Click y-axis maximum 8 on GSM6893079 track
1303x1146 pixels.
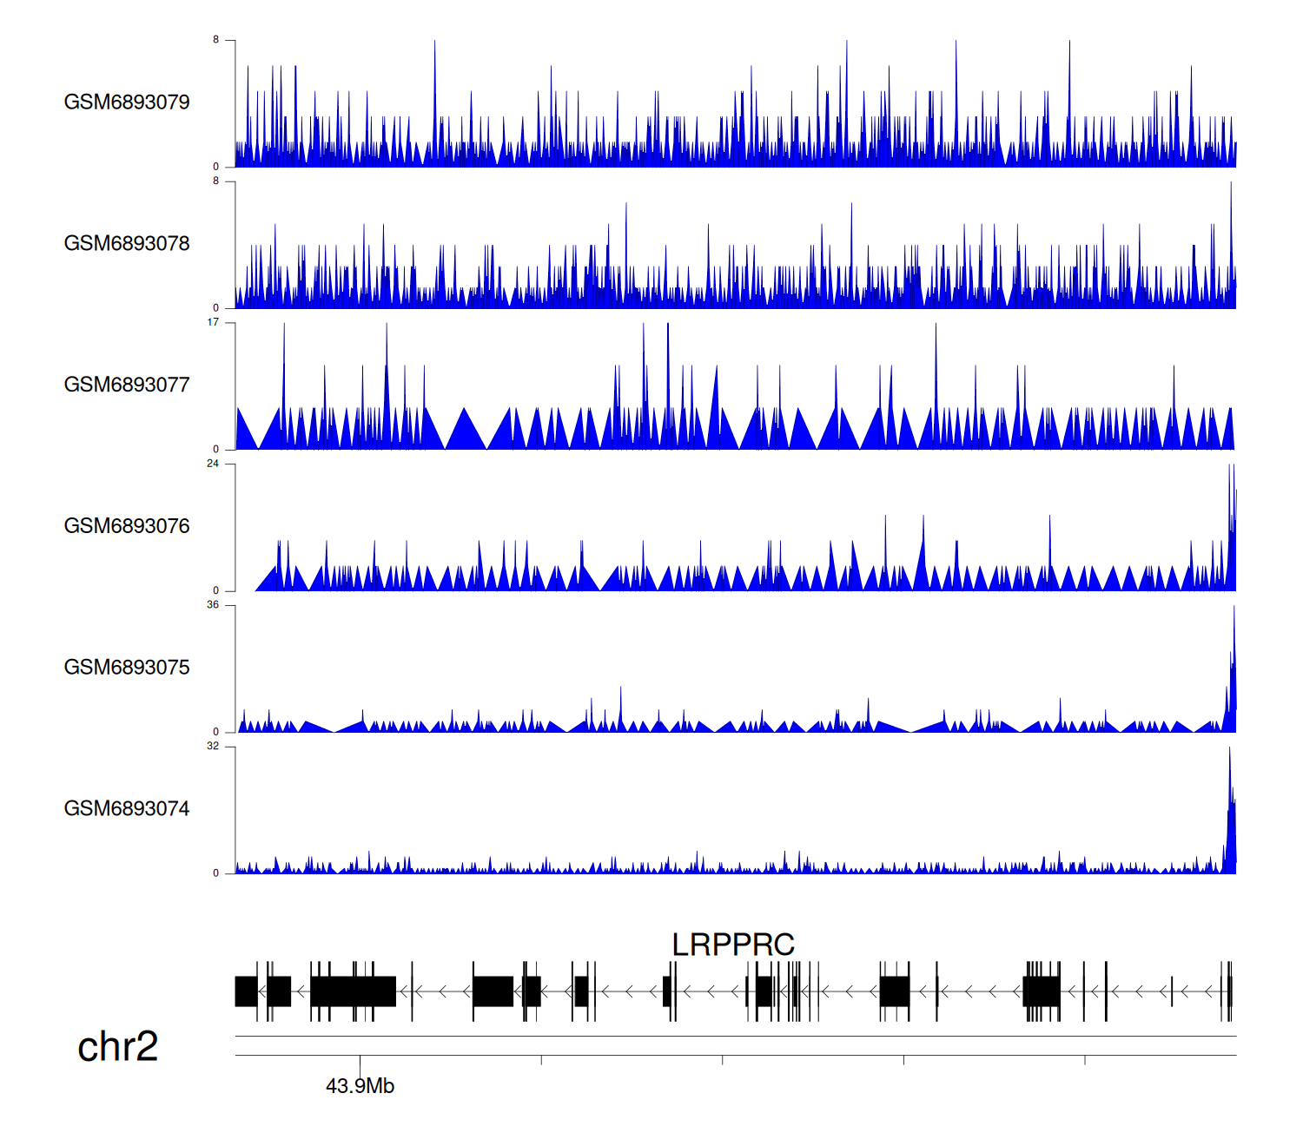(x=216, y=40)
